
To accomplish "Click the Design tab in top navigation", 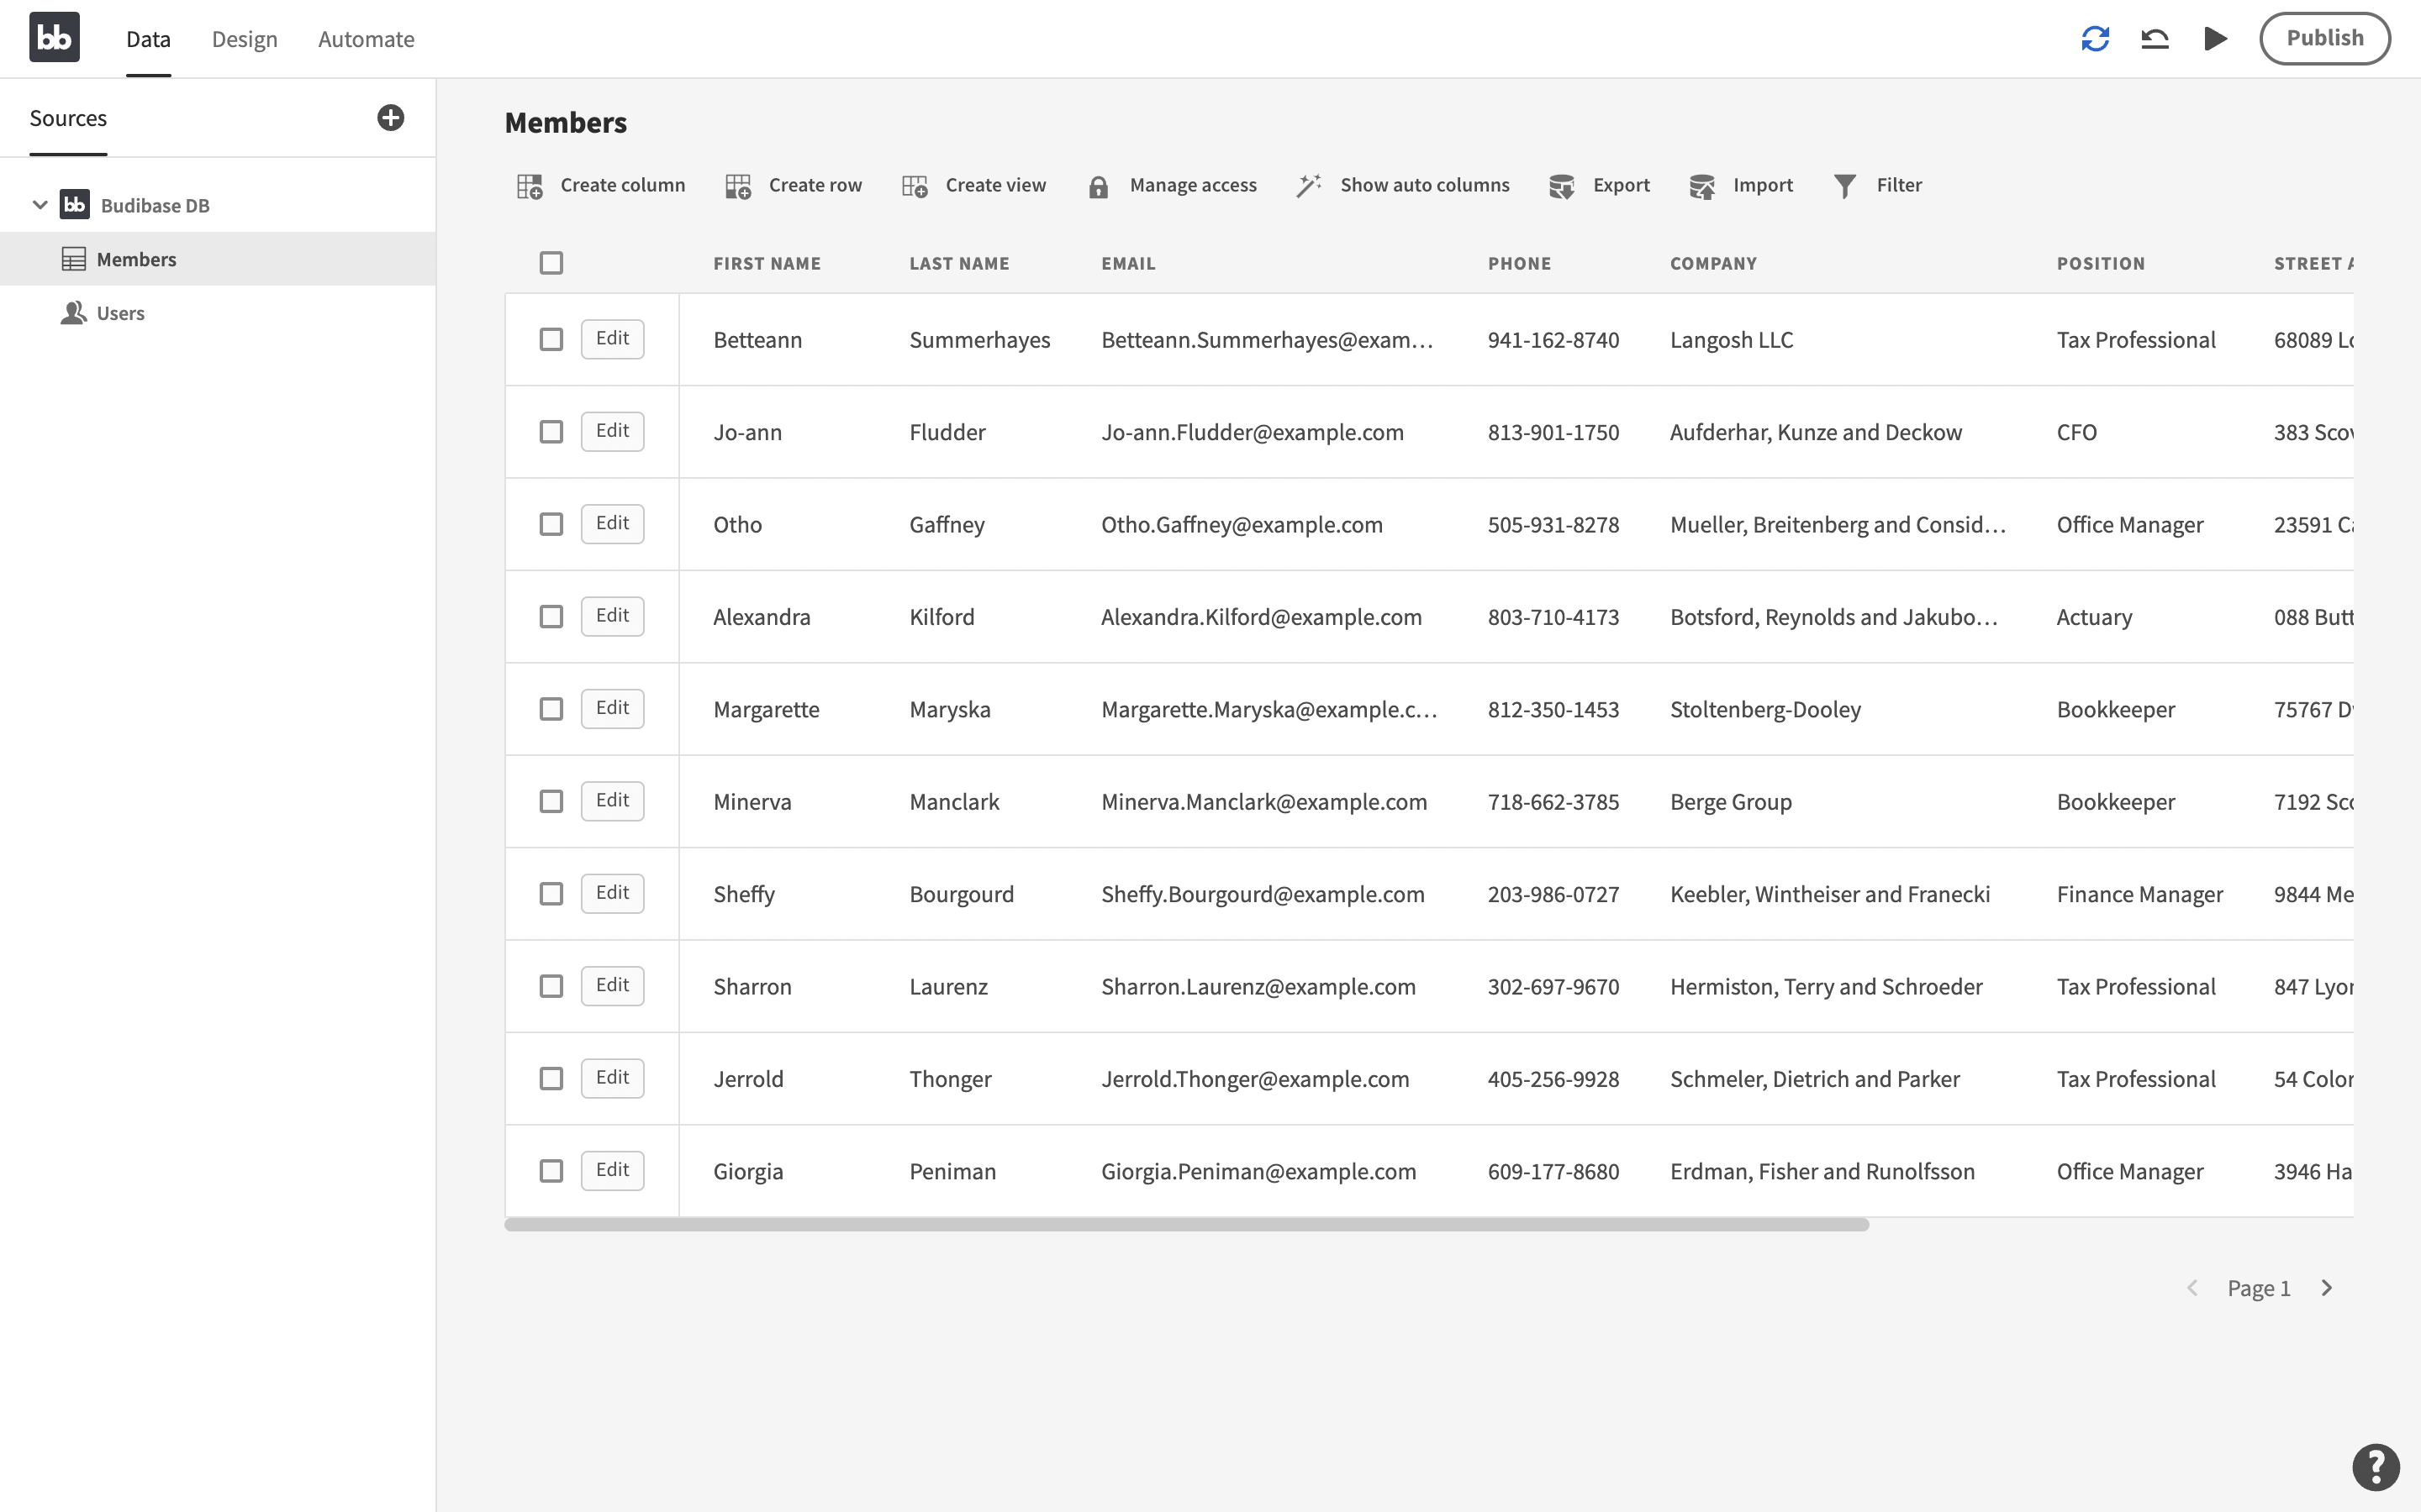I will pyautogui.click(x=242, y=39).
